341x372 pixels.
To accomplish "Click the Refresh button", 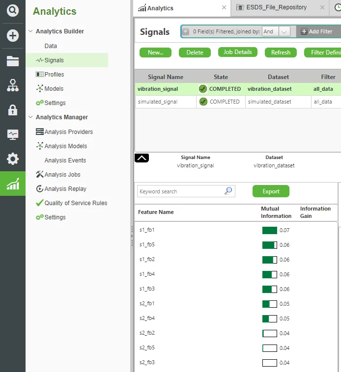I will pyautogui.click(x=281, y=53).
